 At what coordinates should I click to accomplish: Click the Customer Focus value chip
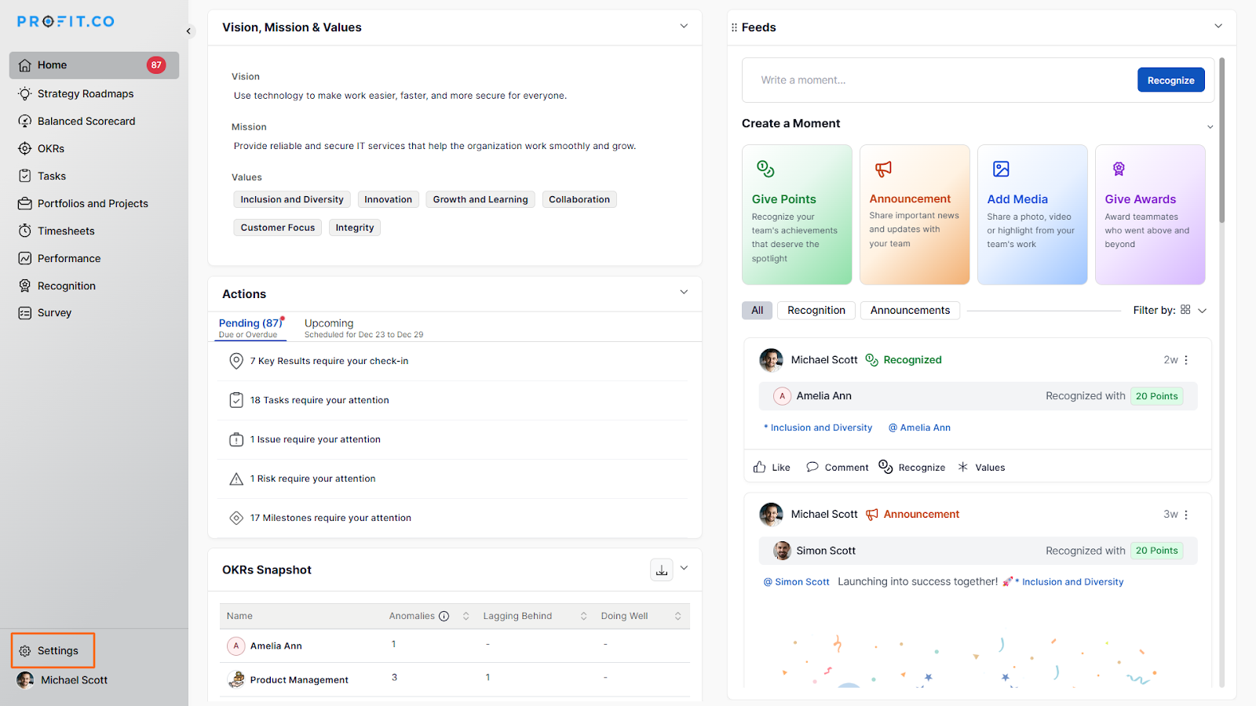pos(278,227)
